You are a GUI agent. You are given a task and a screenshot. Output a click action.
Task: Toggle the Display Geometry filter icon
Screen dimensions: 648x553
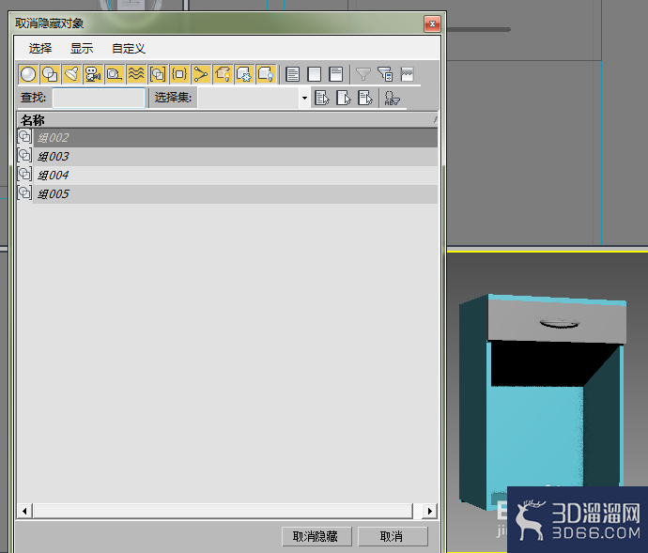[28, 74]
